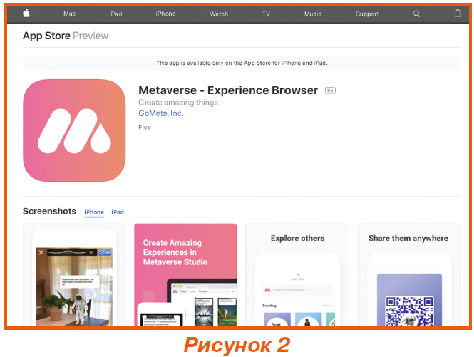Open the GoMeta, Inc. developer link
Image resolution: width=474 pixels, height=357 pixels.
(x=161, y=113)
